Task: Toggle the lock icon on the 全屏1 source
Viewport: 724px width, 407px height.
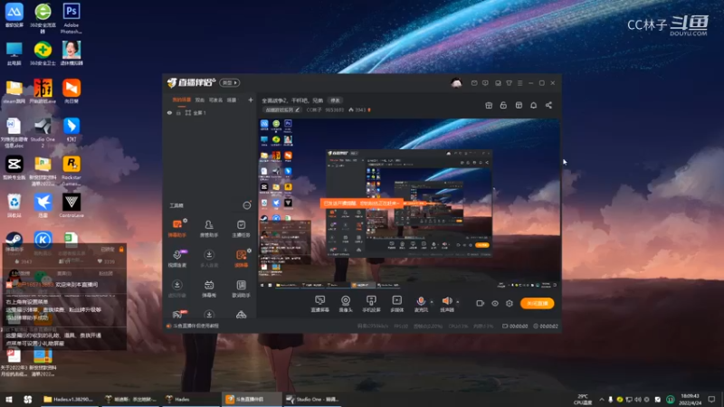Action: [178, 112]
